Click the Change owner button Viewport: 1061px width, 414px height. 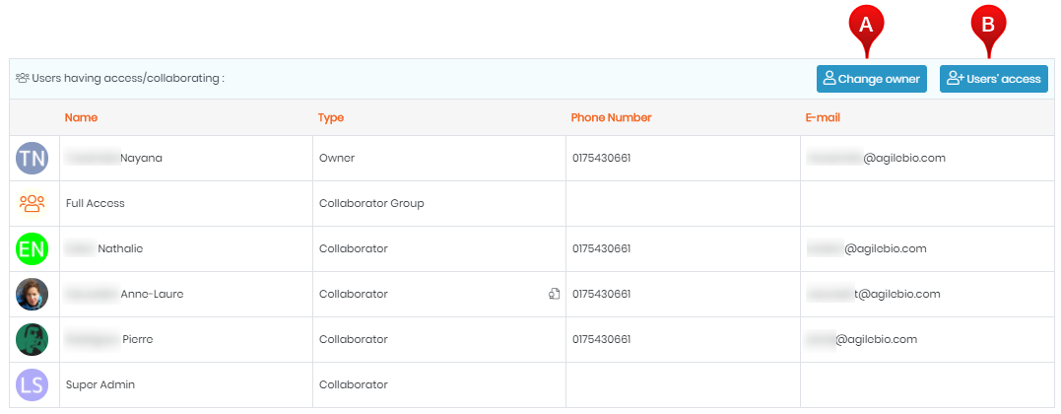tap(872, 79)
